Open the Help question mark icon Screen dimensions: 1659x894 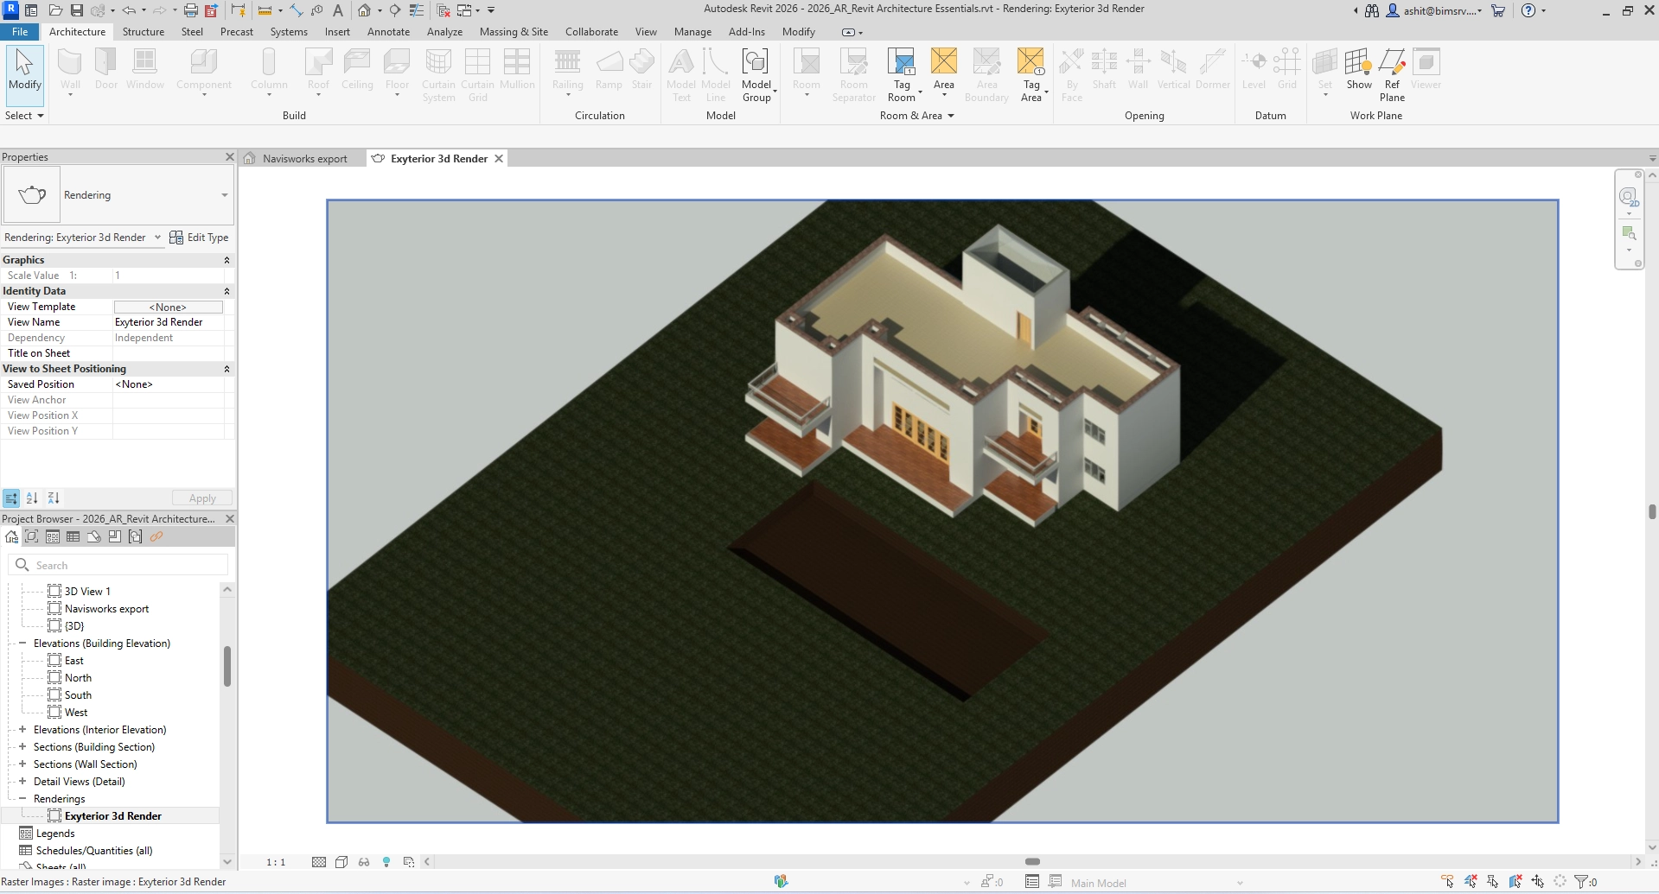click(1528, 10)
